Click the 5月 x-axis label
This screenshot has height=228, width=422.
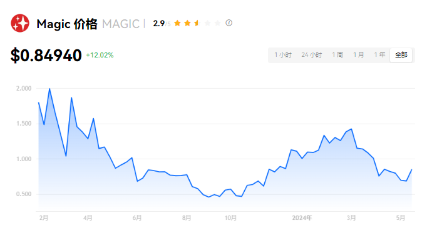[x=401, y=217]
